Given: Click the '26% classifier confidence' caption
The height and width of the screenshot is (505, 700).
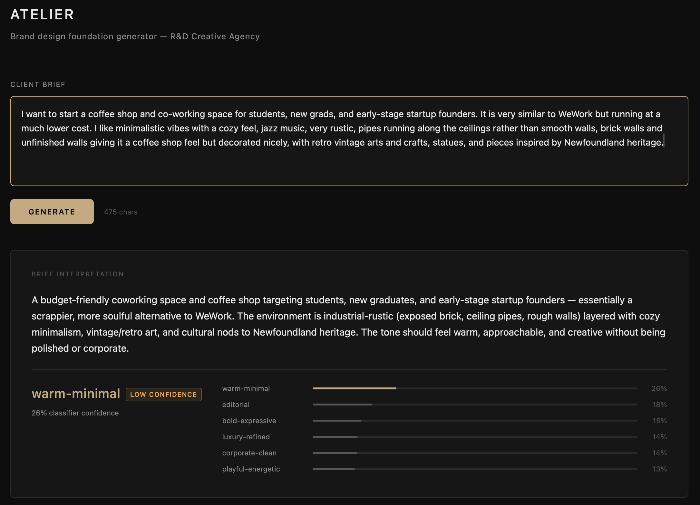Looking at the screenshot, I should (x=75, y=413).
